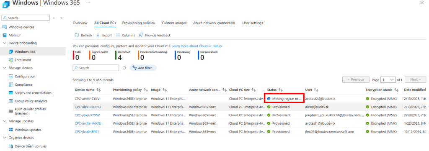The height and width of the screenshot is (151, 429).
Task: Click the Scripts and remediations icon
Action: 10,93
